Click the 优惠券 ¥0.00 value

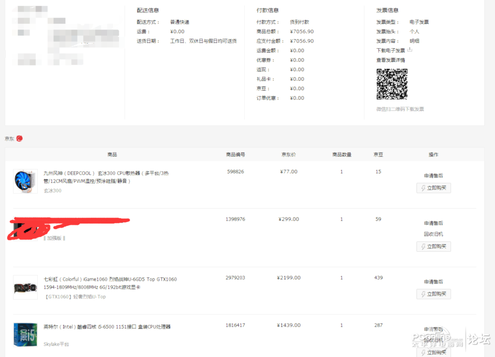297,60
